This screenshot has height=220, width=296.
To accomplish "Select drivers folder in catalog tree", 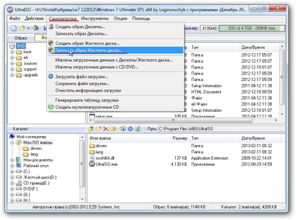I will 36,148.
